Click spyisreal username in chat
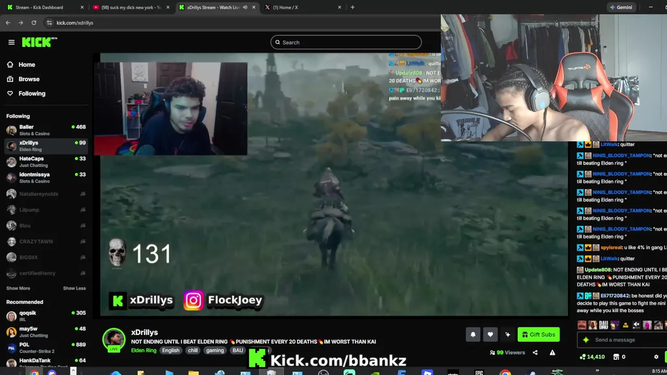Viewport: 667px width, 375px height. point(611,248)
